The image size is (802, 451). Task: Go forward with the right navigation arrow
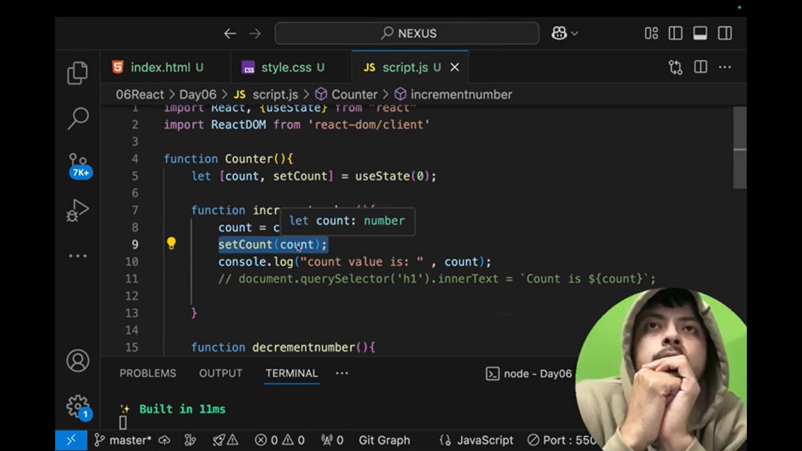point(255,34)
